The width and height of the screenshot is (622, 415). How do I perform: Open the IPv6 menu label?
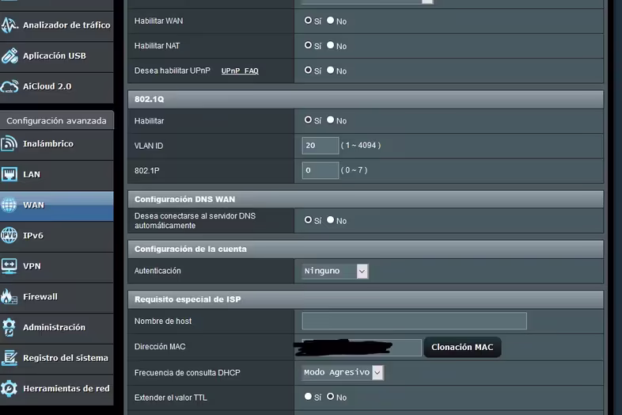click(33, 235)
